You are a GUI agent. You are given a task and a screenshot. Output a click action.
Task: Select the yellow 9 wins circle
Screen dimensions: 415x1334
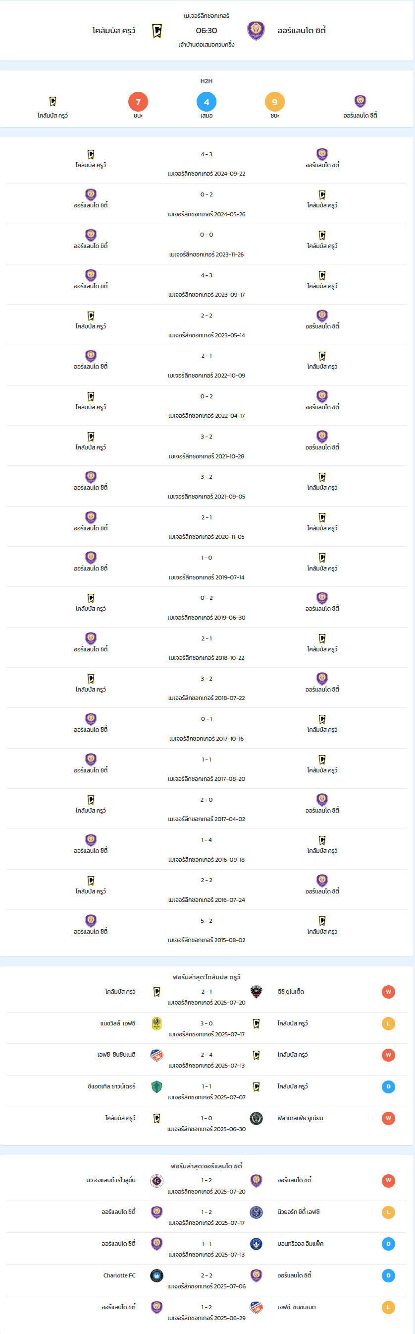(274, 102)
